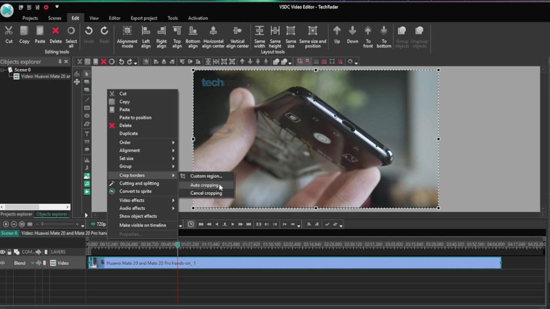The height and width of the screenshot is (309, 550).
Task: Toggle the audio waveform display on the Video track
Action: click(x=38, y=263)
